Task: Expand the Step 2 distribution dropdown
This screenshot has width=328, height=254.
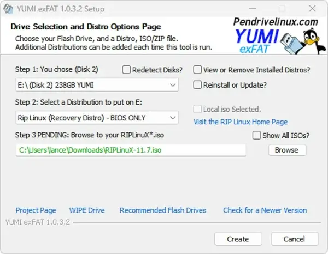Action: (173, 117)
